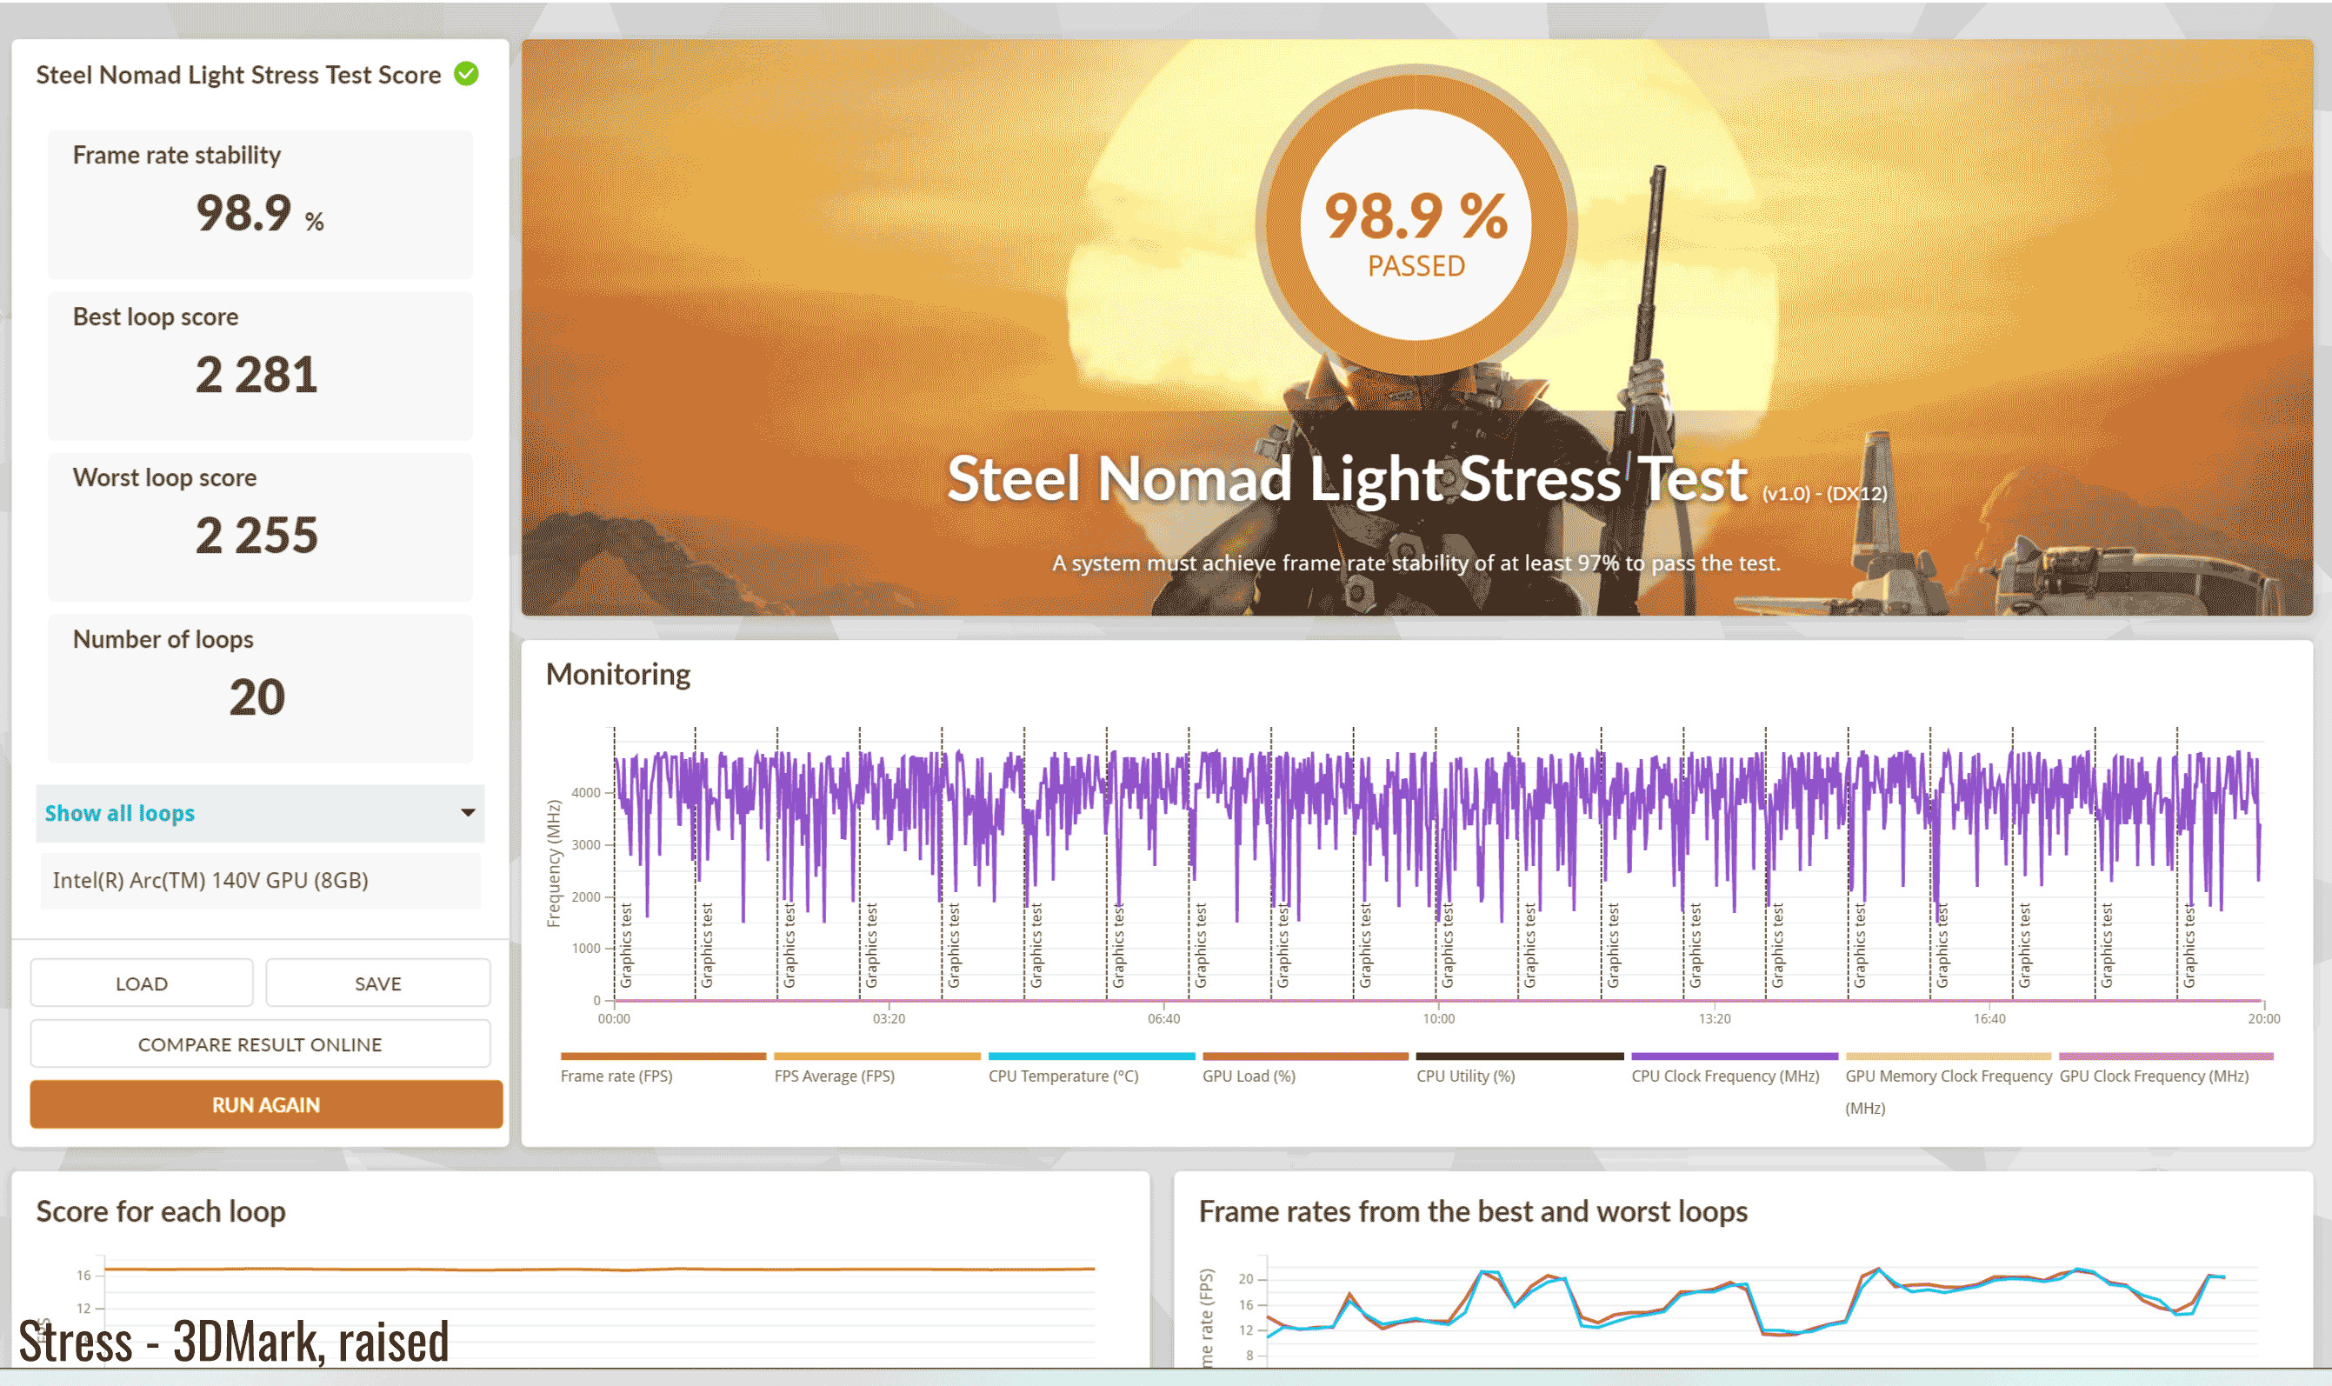Hide the CPU Clock Frequency (MHz) series
Image resolution: width=2332 pixels, height=1386 pixels.
(1724, 1076)
